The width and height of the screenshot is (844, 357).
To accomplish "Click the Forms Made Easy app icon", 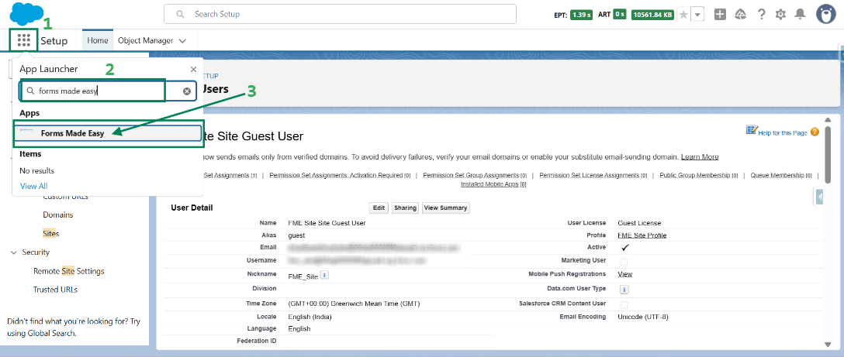I will [x=26, y=131].
